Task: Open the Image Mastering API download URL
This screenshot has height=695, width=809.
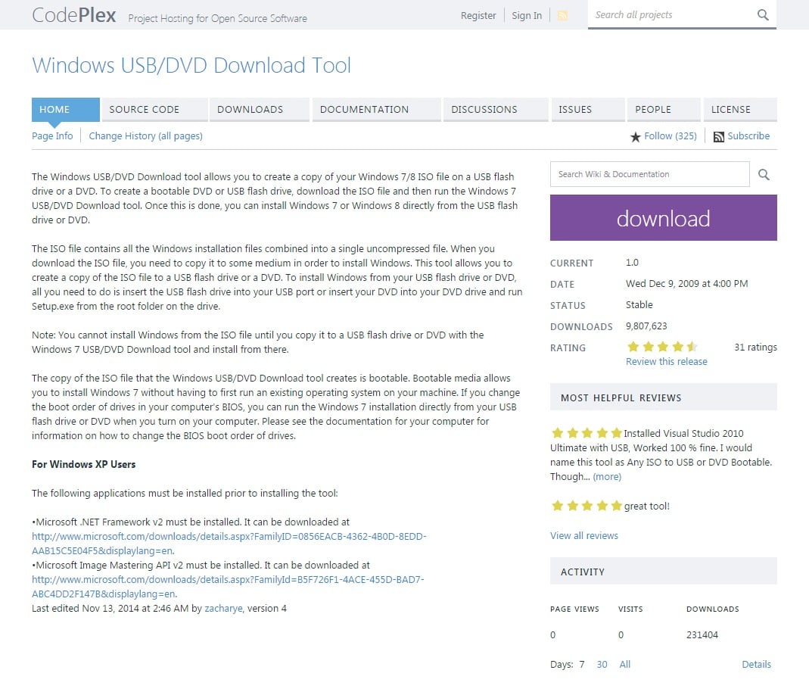Action: 228,587
